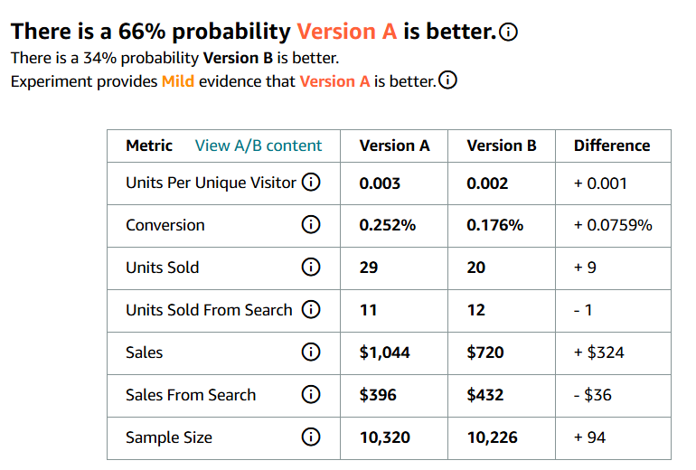The image size is (696, 470).
Task: Open info icon next to Mild evidence sentence
Action: click(x=447, y=80)
